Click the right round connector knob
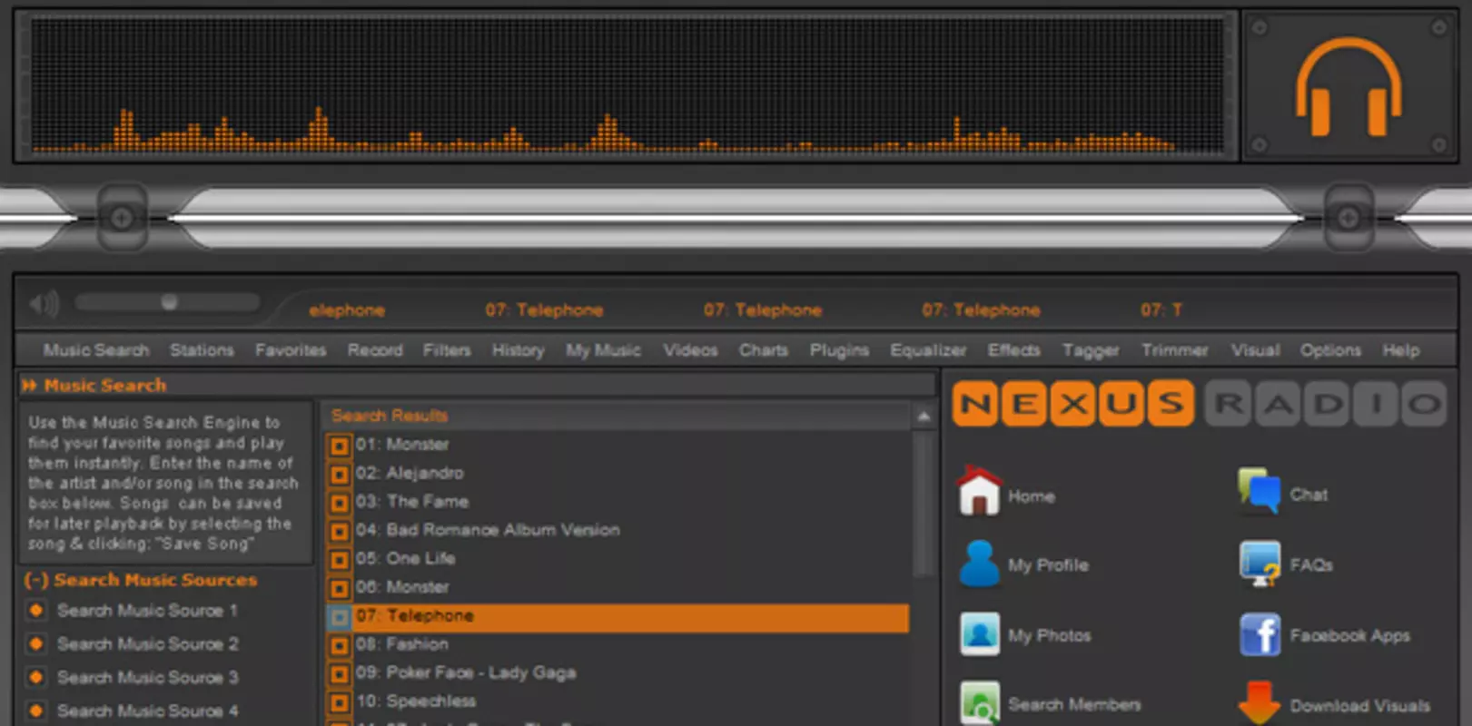 click(1349, 218)
